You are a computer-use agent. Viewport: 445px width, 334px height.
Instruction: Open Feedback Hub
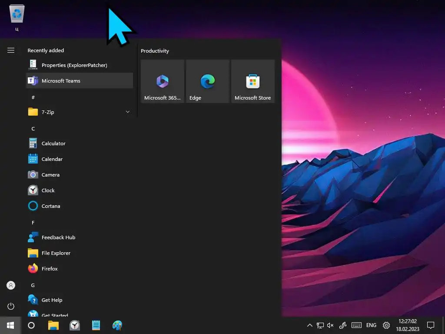tap(80, 237)
